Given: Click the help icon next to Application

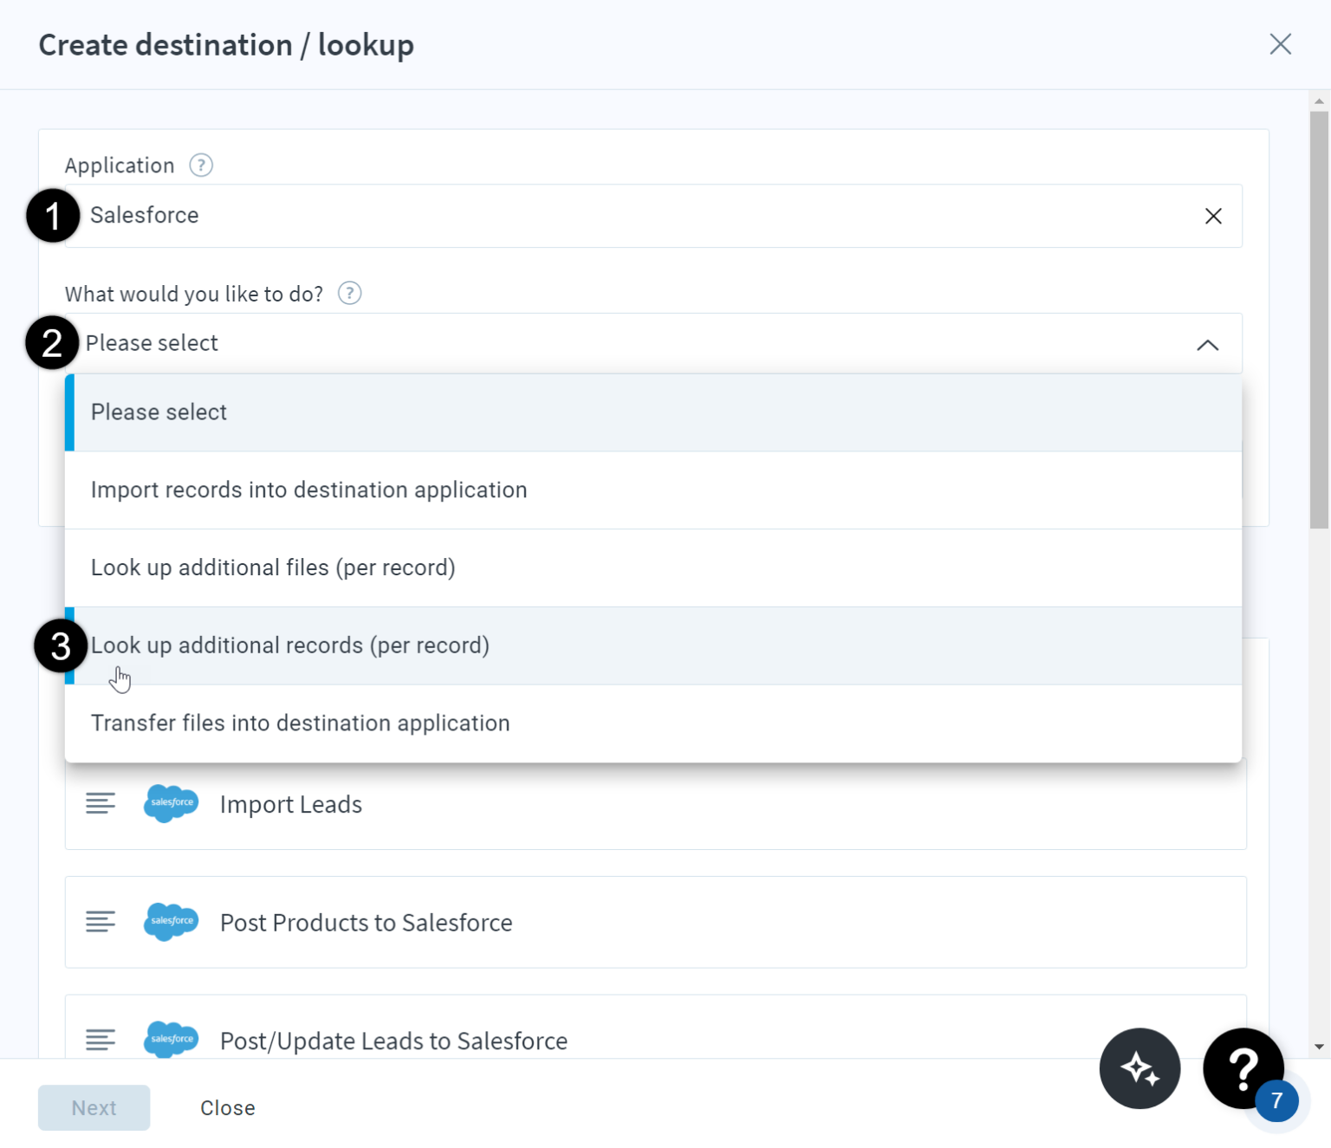Looking at the screenshot, I should click(201, 165).
